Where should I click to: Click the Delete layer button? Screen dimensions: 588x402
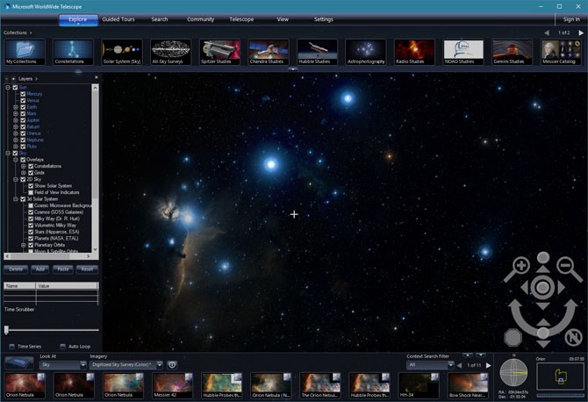(x=16, y=269)
